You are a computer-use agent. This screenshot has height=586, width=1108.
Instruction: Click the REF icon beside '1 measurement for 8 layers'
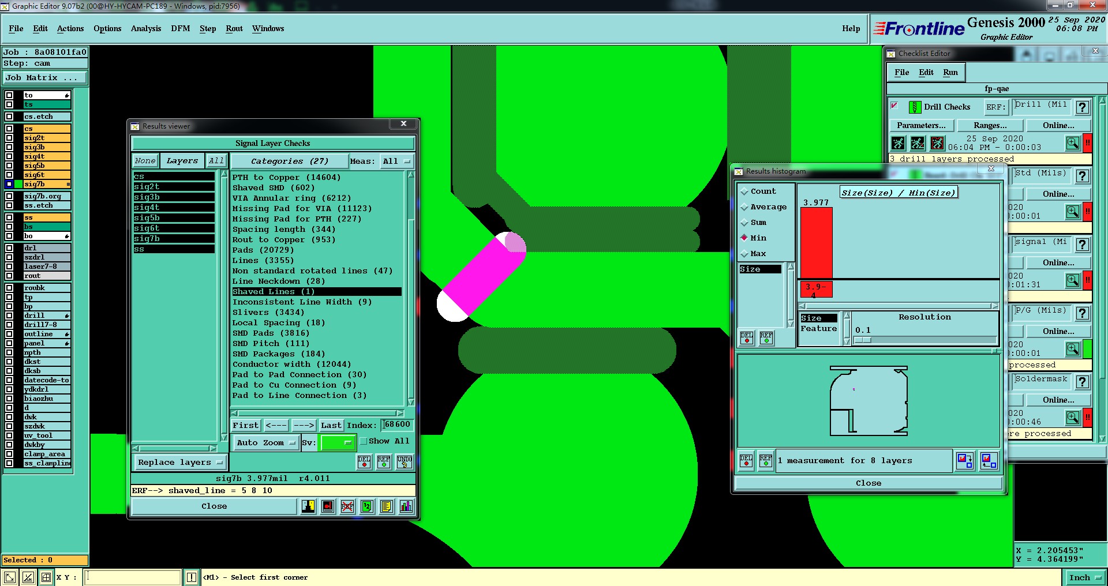(766, 461)
